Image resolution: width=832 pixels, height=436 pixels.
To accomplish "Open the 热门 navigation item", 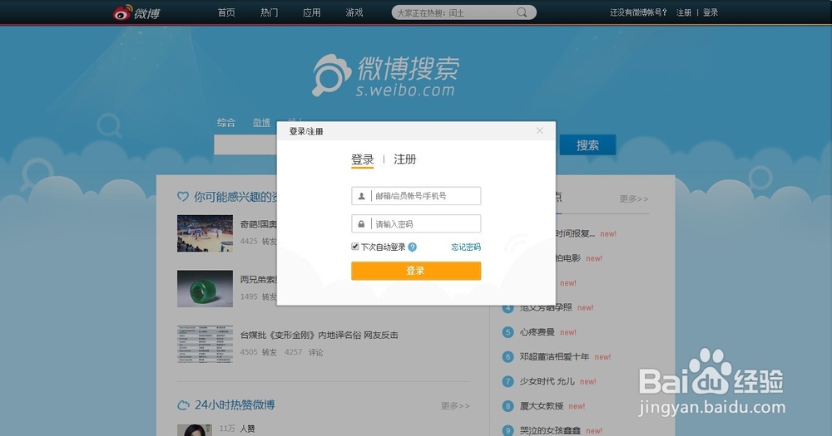I will coord(269,12).
